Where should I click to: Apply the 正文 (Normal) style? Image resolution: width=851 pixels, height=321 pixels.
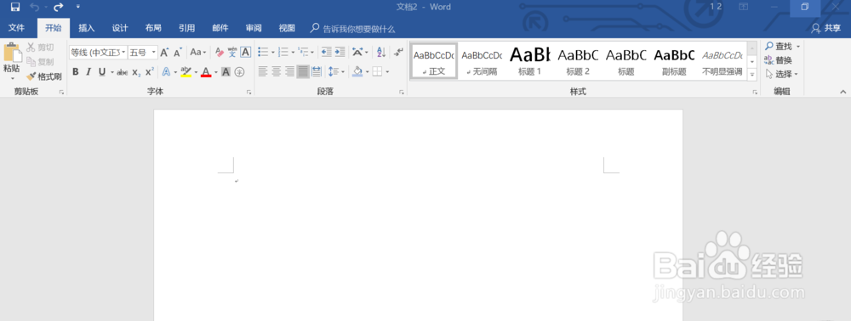434,61
